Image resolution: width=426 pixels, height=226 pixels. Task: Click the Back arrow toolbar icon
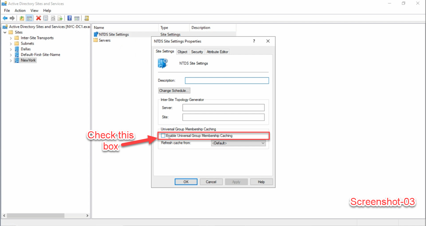[x=5, y=18]
